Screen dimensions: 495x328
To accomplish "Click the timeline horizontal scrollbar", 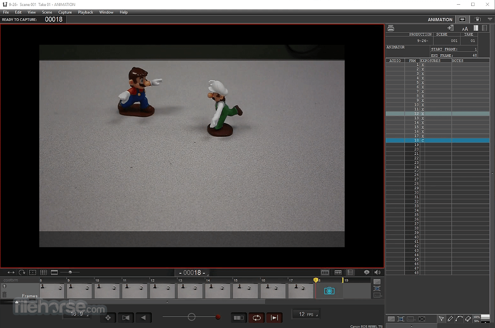I will [167, 302].
